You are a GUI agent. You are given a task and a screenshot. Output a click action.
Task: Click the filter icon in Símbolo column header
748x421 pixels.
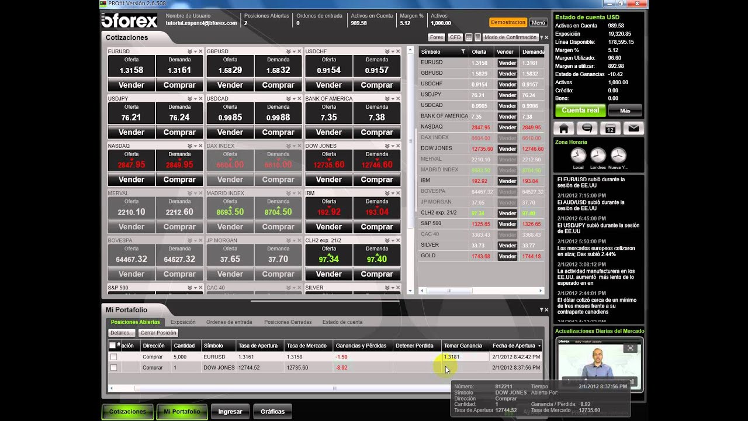[x=463, y=52]
